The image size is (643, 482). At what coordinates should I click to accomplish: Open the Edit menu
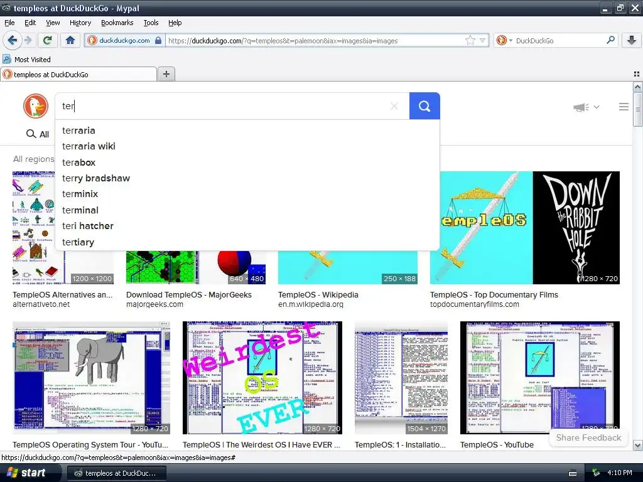[30, 23]
